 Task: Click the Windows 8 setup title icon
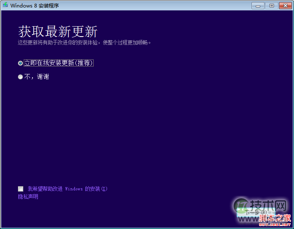[5, 5]
